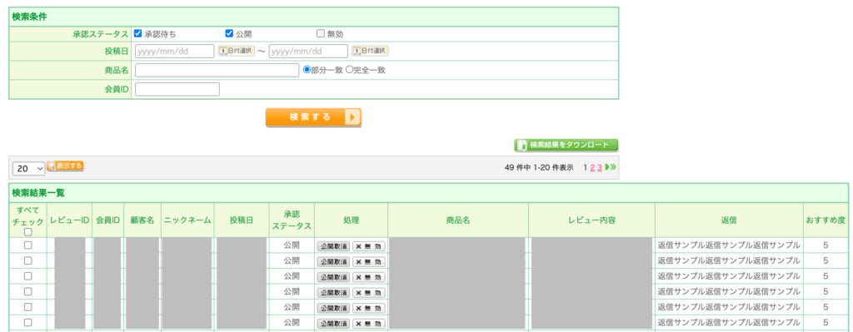853x332 pixels.
Task: Click ×無効 in the last visible row
Action: [369, 324]
